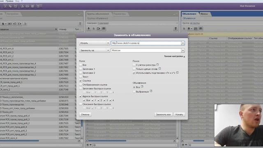Click the ad groups horizontal scrollbar

[x=107, y=141]
